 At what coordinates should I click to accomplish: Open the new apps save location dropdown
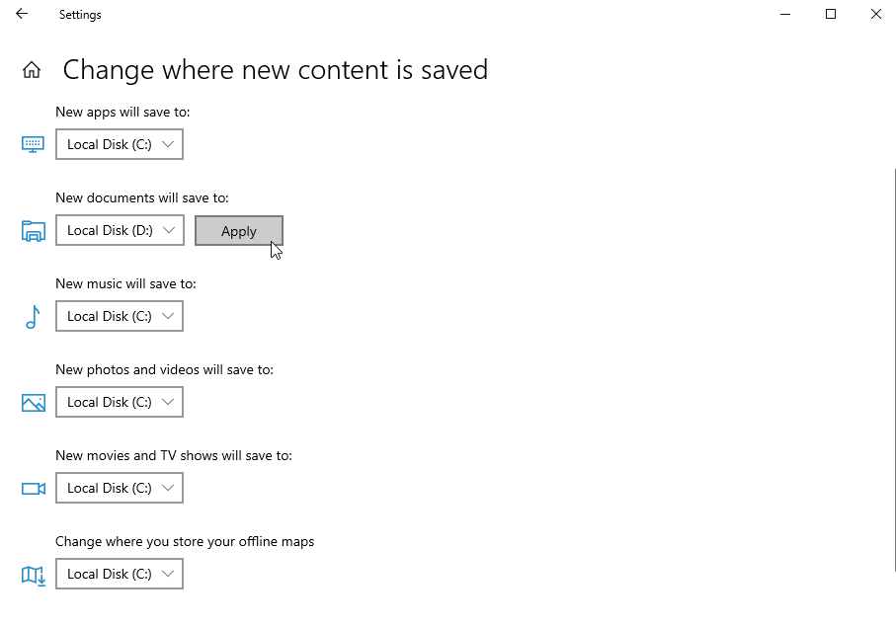point(120,145)
